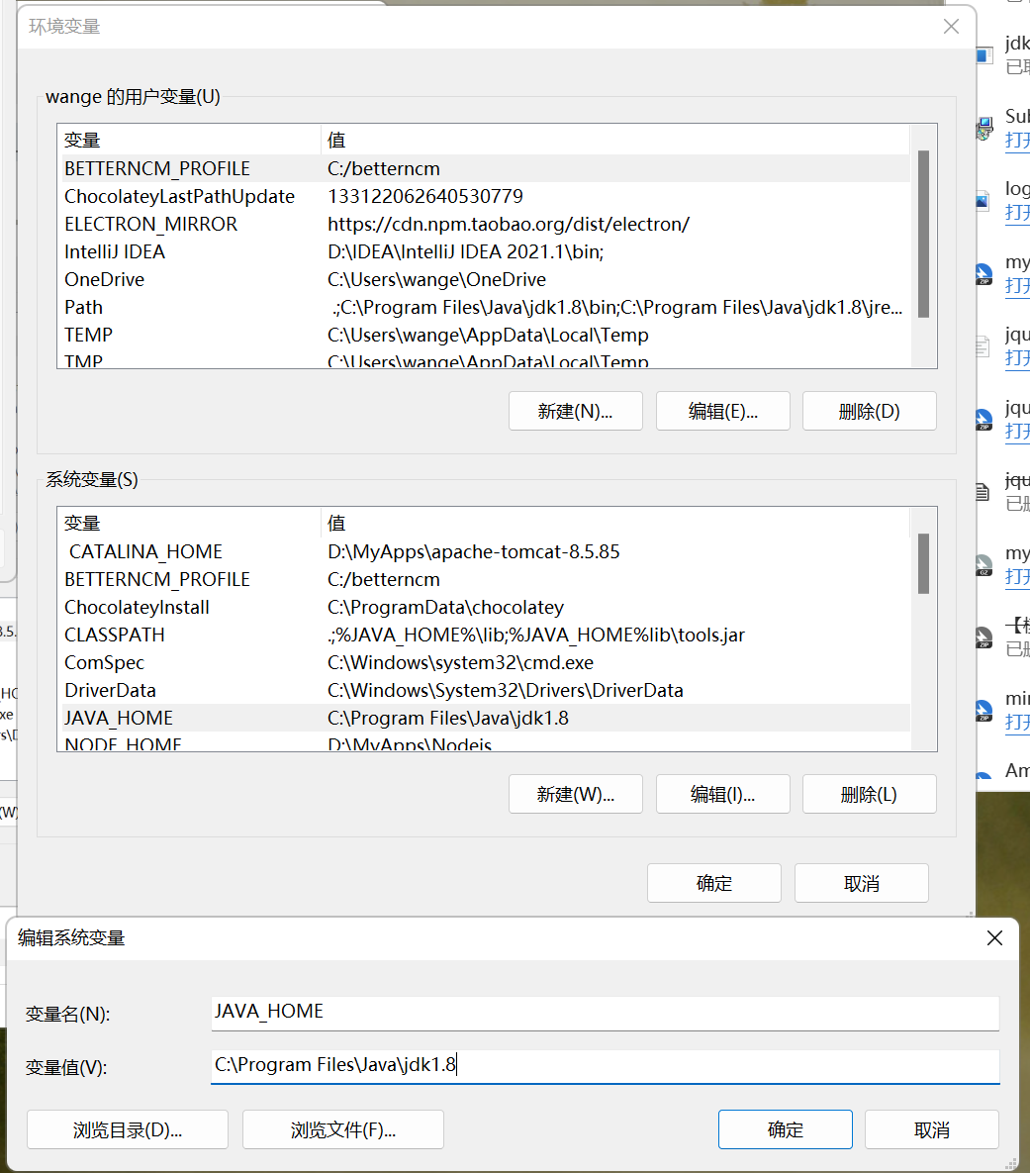Click Browse File button
The width and height of the screenshot is (1030, 1173).
342,1129
